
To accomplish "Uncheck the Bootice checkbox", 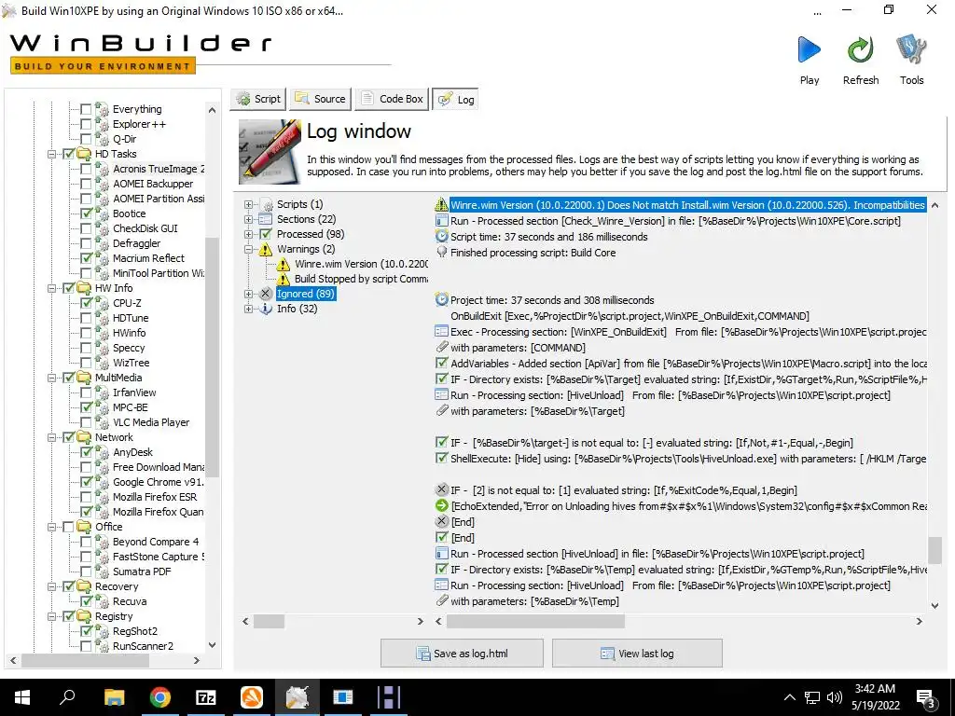I will pos(86,213).
